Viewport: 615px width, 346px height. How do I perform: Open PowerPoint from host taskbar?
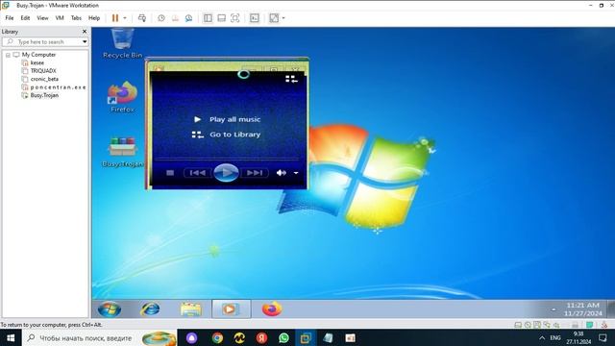350,337
